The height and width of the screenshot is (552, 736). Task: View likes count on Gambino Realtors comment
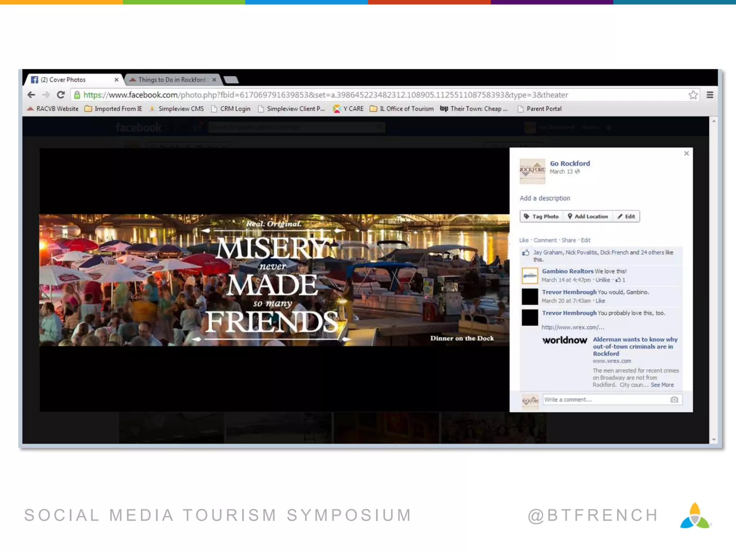(x=621, y=280)
